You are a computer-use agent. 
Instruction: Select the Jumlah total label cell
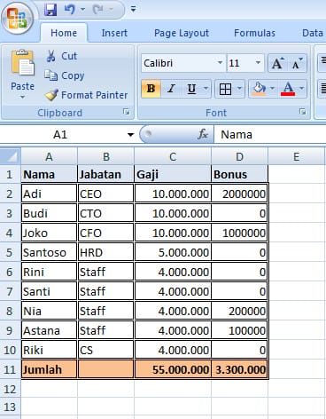(49, 369)
